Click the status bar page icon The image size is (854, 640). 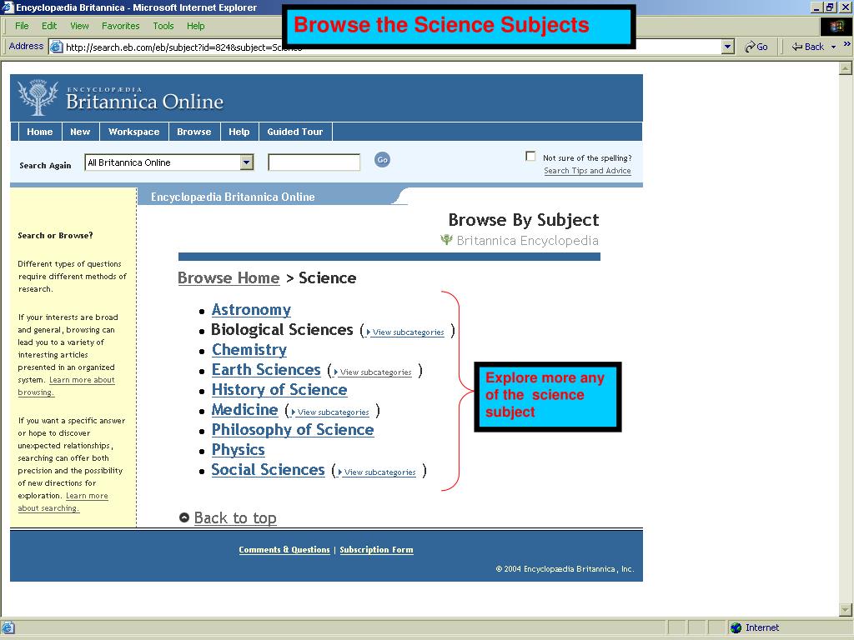[x=8, y=627]
